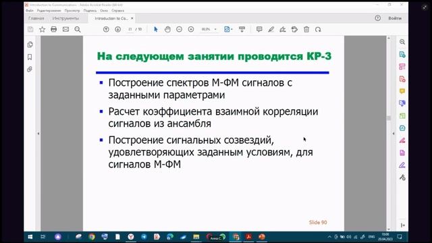The image size is (432, 243).
Task: Open the Справка menu
Action: (118, 11)
